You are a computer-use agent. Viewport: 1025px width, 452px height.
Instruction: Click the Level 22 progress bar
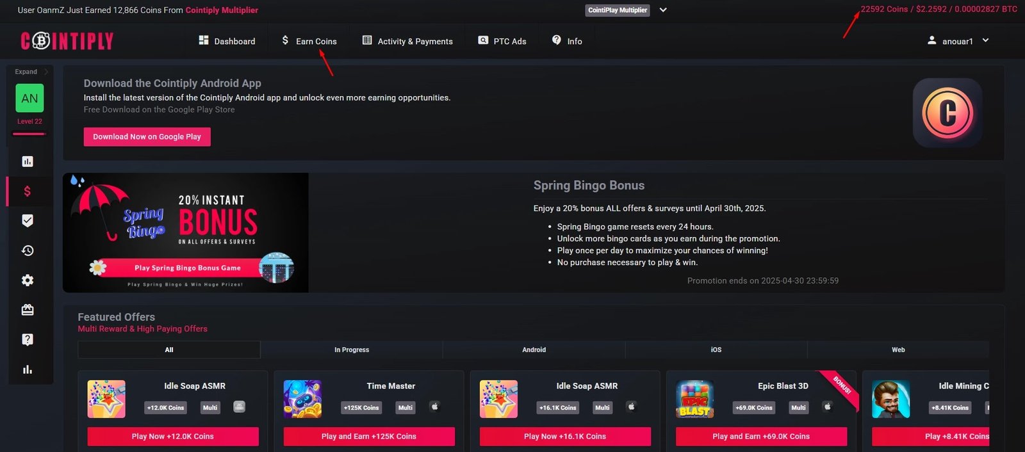coord(29,134)
